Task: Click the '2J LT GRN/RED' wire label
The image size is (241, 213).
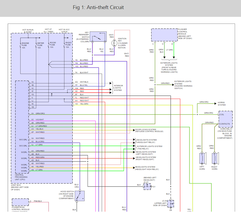Action: coord(39,126)
